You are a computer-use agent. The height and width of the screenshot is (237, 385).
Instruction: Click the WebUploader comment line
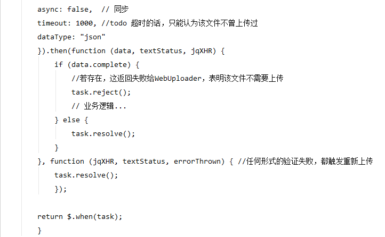click(x=177, y=79)
